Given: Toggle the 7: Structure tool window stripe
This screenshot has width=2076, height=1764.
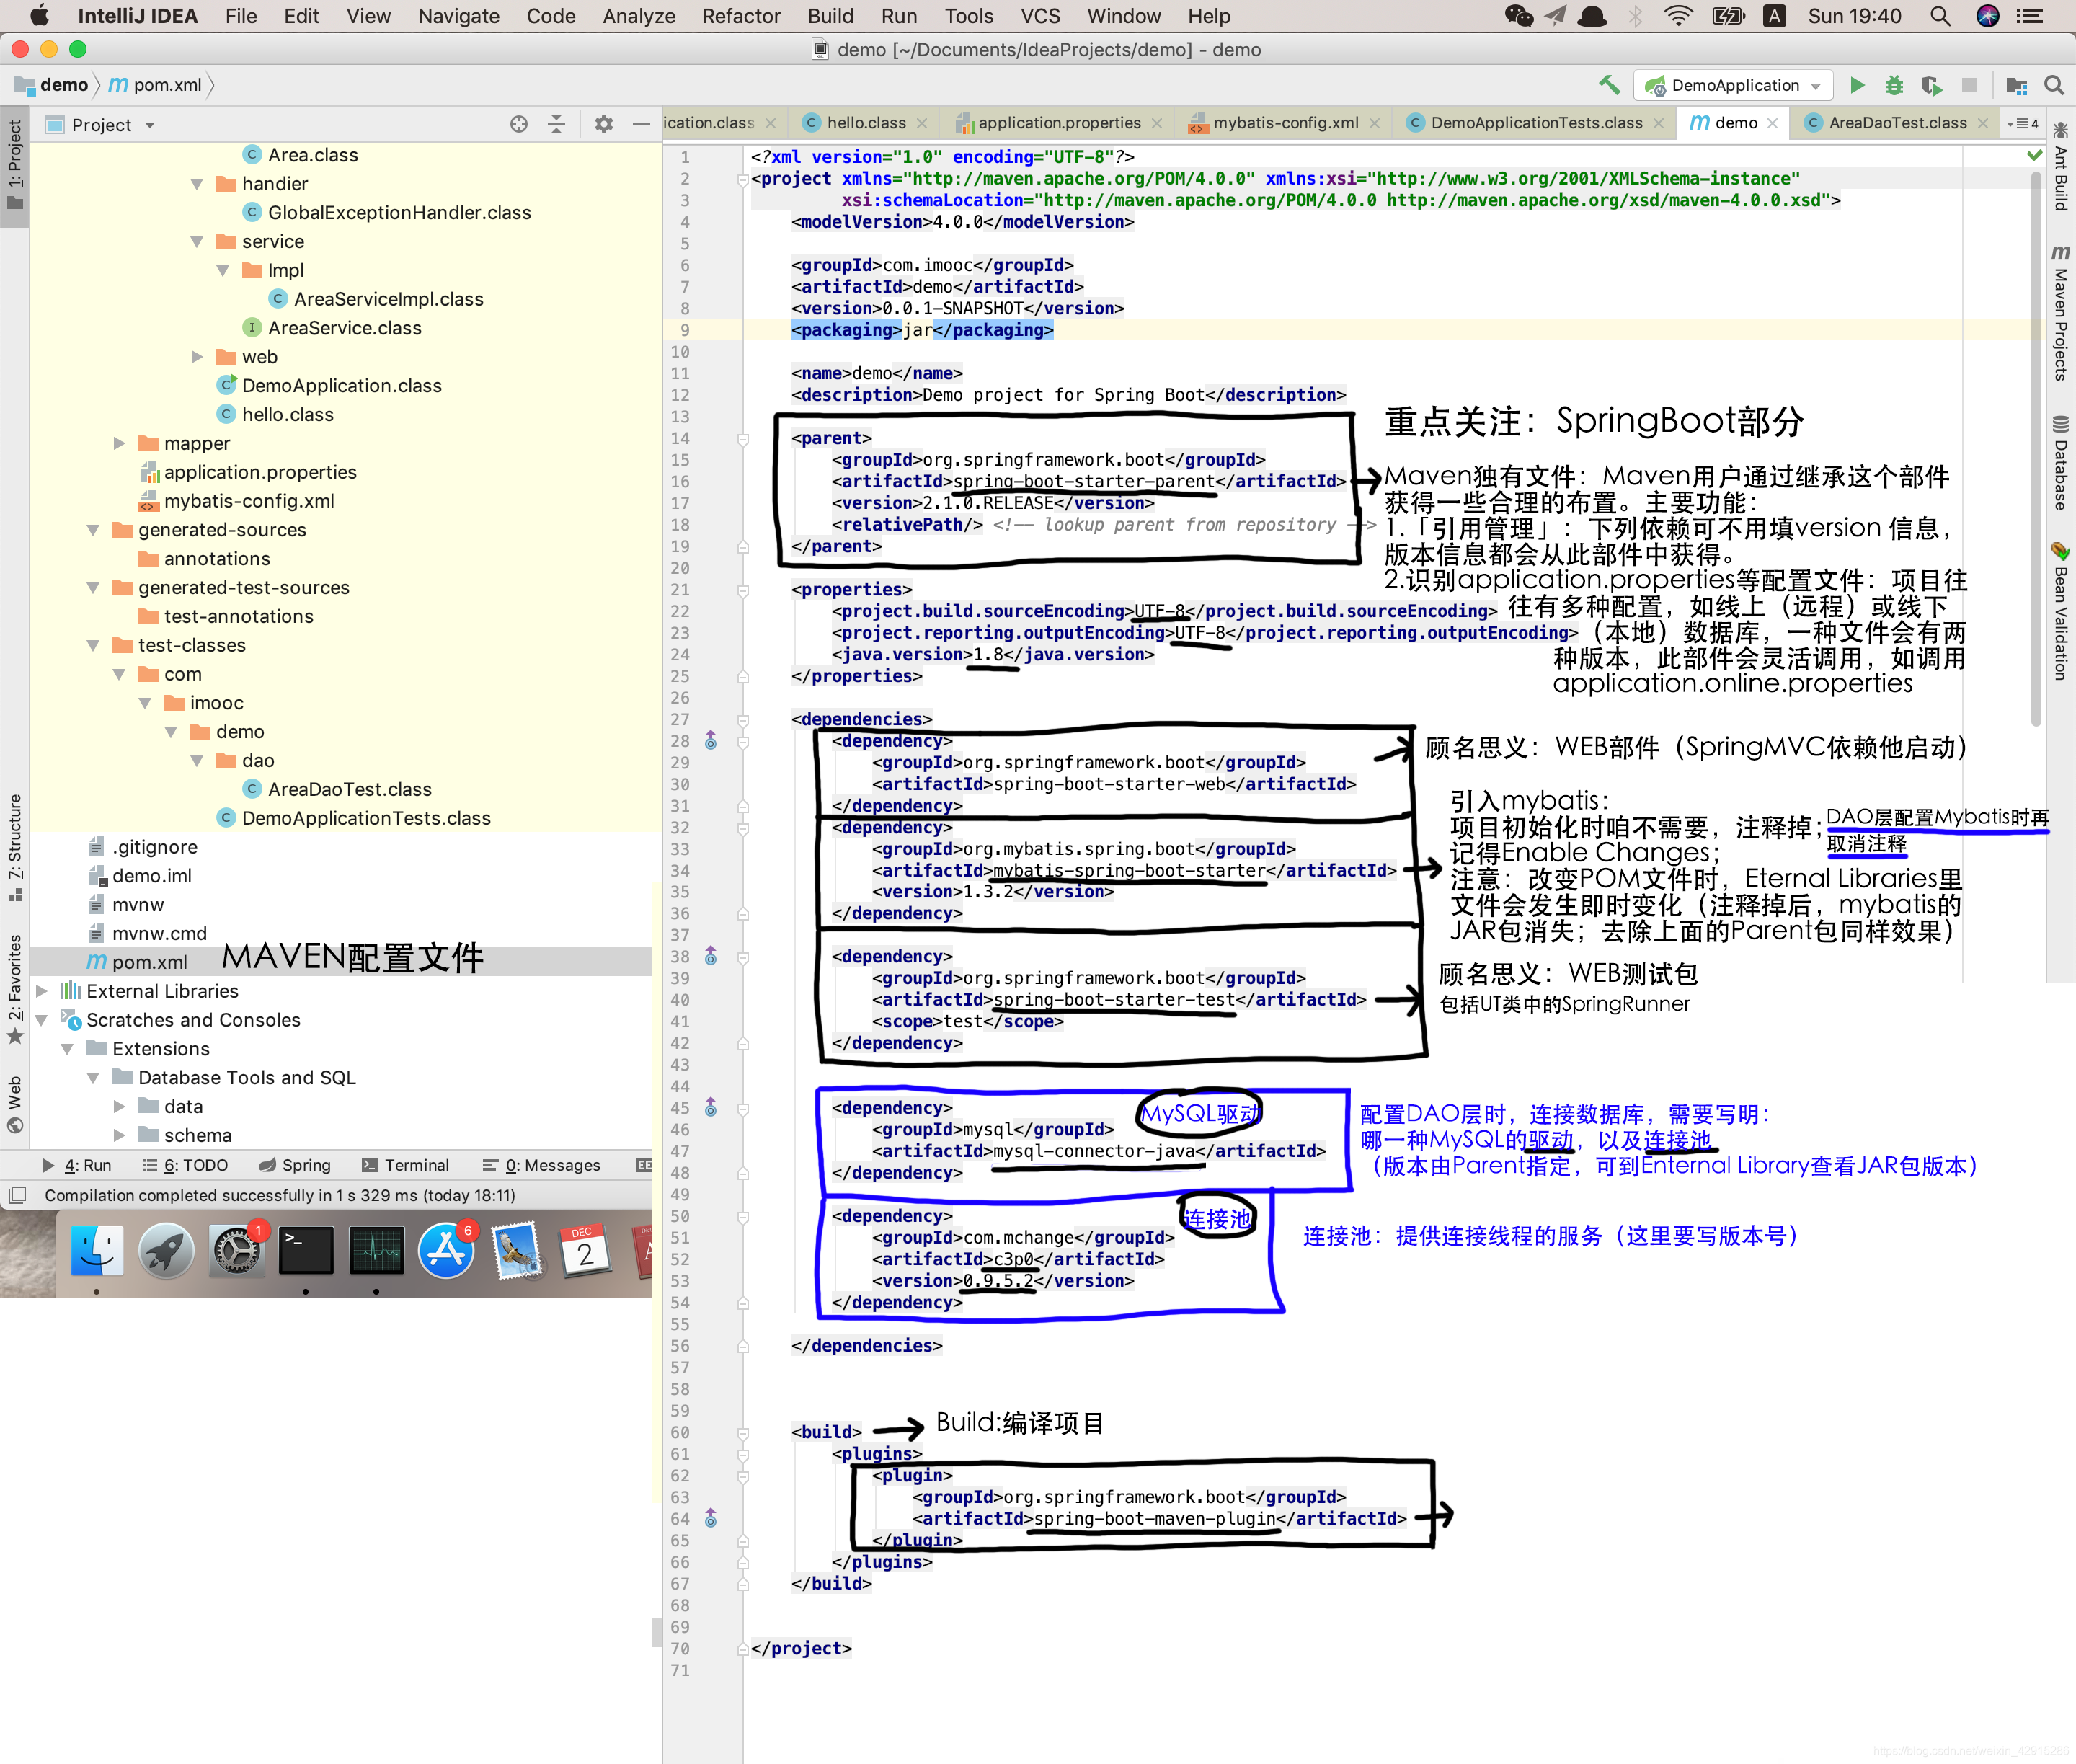Looking at the screenshot, I should pos(14,847).
